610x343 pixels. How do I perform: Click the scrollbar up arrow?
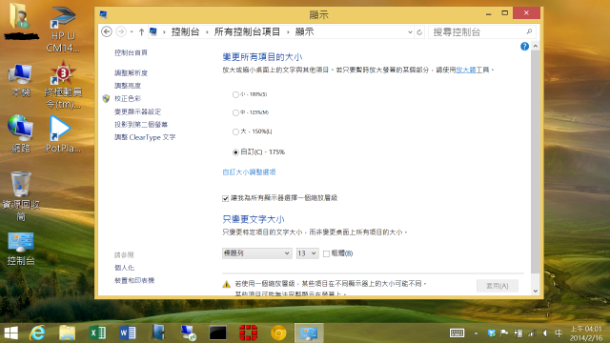point(536,47)
